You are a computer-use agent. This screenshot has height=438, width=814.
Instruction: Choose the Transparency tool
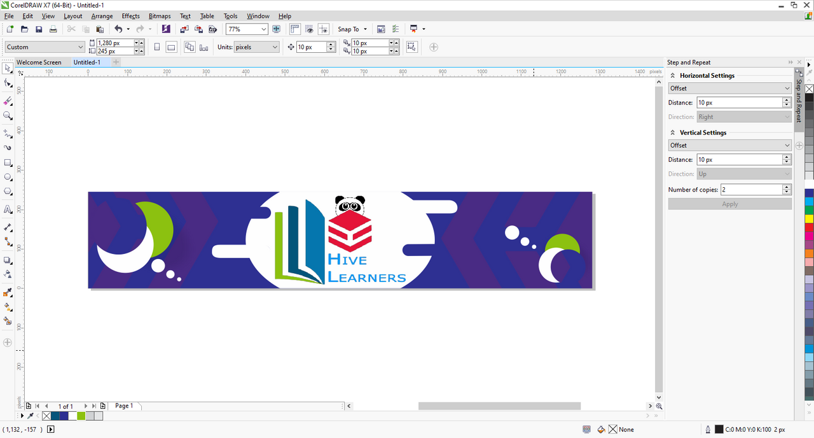click(8, 274)
